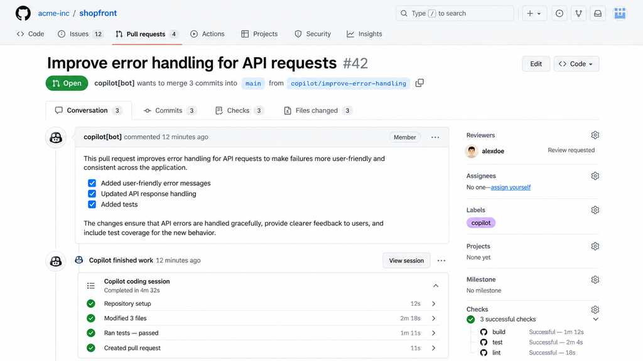Collapse the Copilot coding session panel

click(x=436, y=286)
